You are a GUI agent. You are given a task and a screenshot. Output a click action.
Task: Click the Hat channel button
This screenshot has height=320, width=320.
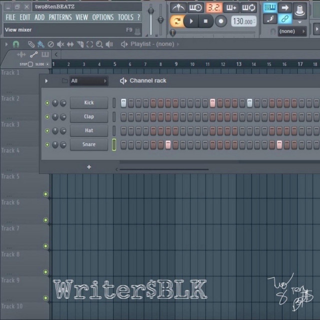point(88,130)
